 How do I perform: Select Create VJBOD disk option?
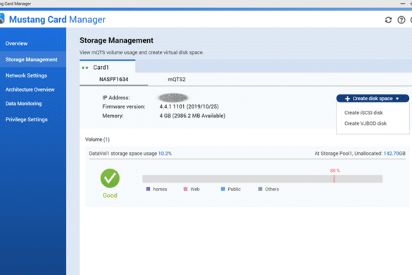366,123
